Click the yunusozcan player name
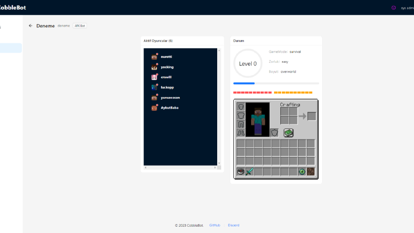The image size is (414, 233). point(170,98)
